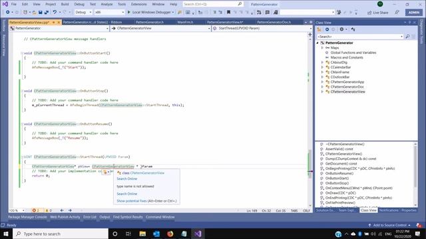This screenshot has height=239, width=426.
Task: Open the File menu
Action: 13,4
